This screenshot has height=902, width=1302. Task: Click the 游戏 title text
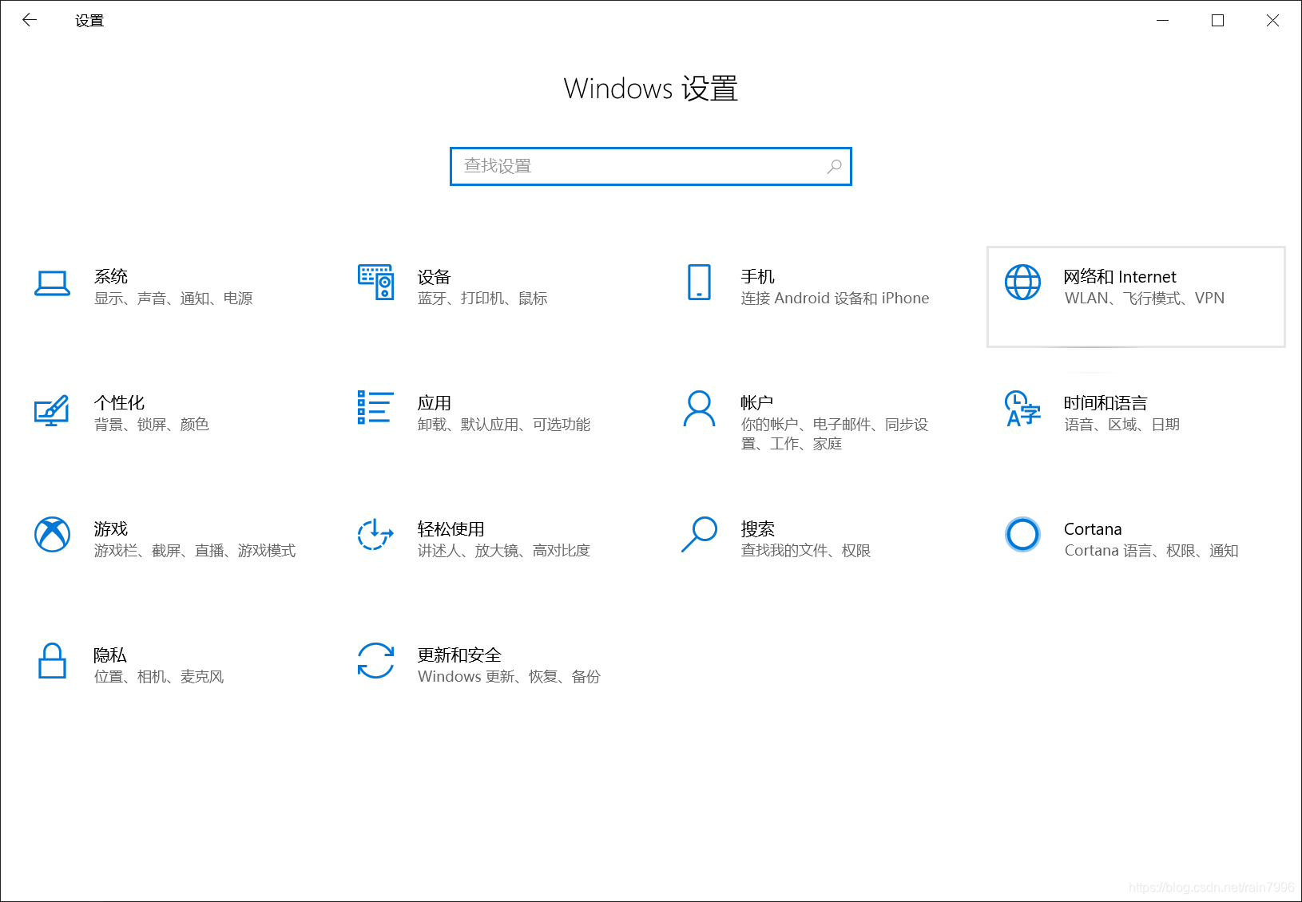coord(111,528)
